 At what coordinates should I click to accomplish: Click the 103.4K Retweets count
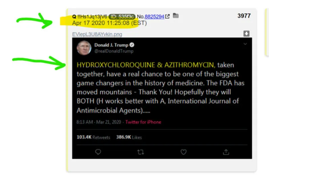93,137
